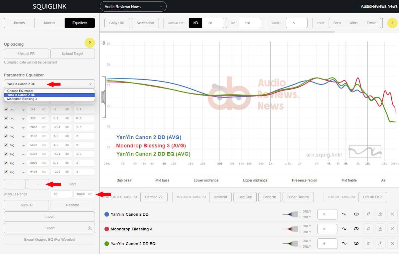Image resolution: width=399 pixels, height=254 pixels.
Task: Open filter type dropdown for the 3100 Hz band
Action: (23, 137)
